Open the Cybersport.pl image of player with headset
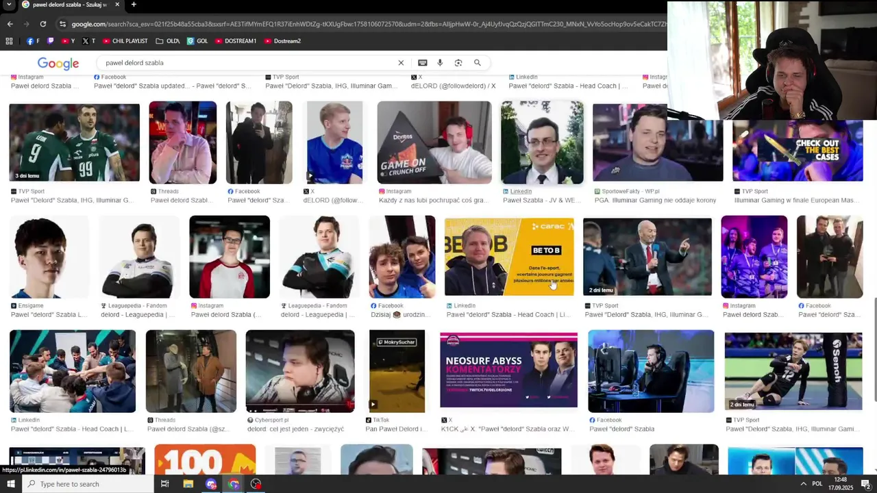The image size is (877, 493). tap(300, 371)
